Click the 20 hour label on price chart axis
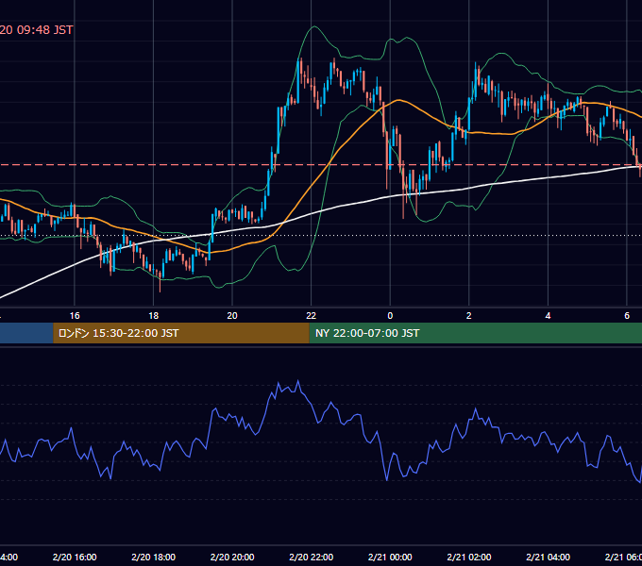The image size is (642, 566). click(232, 316)
